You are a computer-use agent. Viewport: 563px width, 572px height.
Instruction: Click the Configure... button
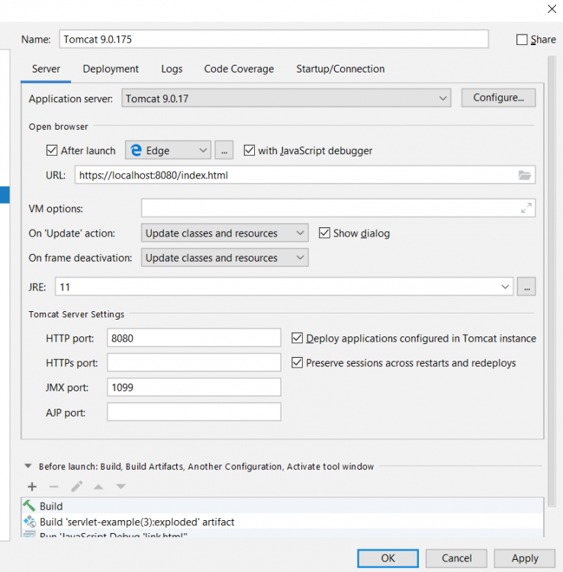498,98
